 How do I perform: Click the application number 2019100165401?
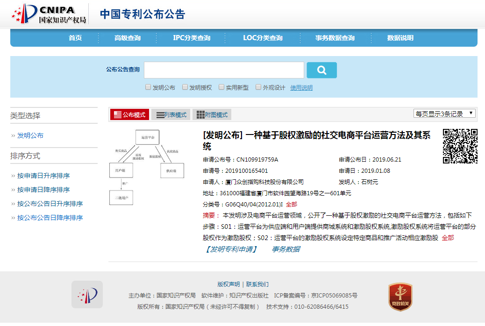pos(247,171)
